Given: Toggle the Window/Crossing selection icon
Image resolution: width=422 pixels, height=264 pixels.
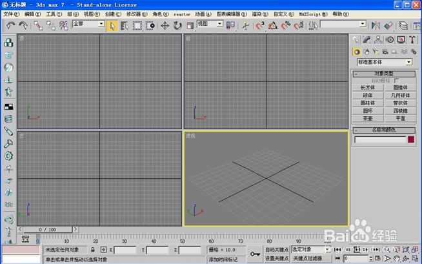Looking at the screenshot, I should [150, 26].
